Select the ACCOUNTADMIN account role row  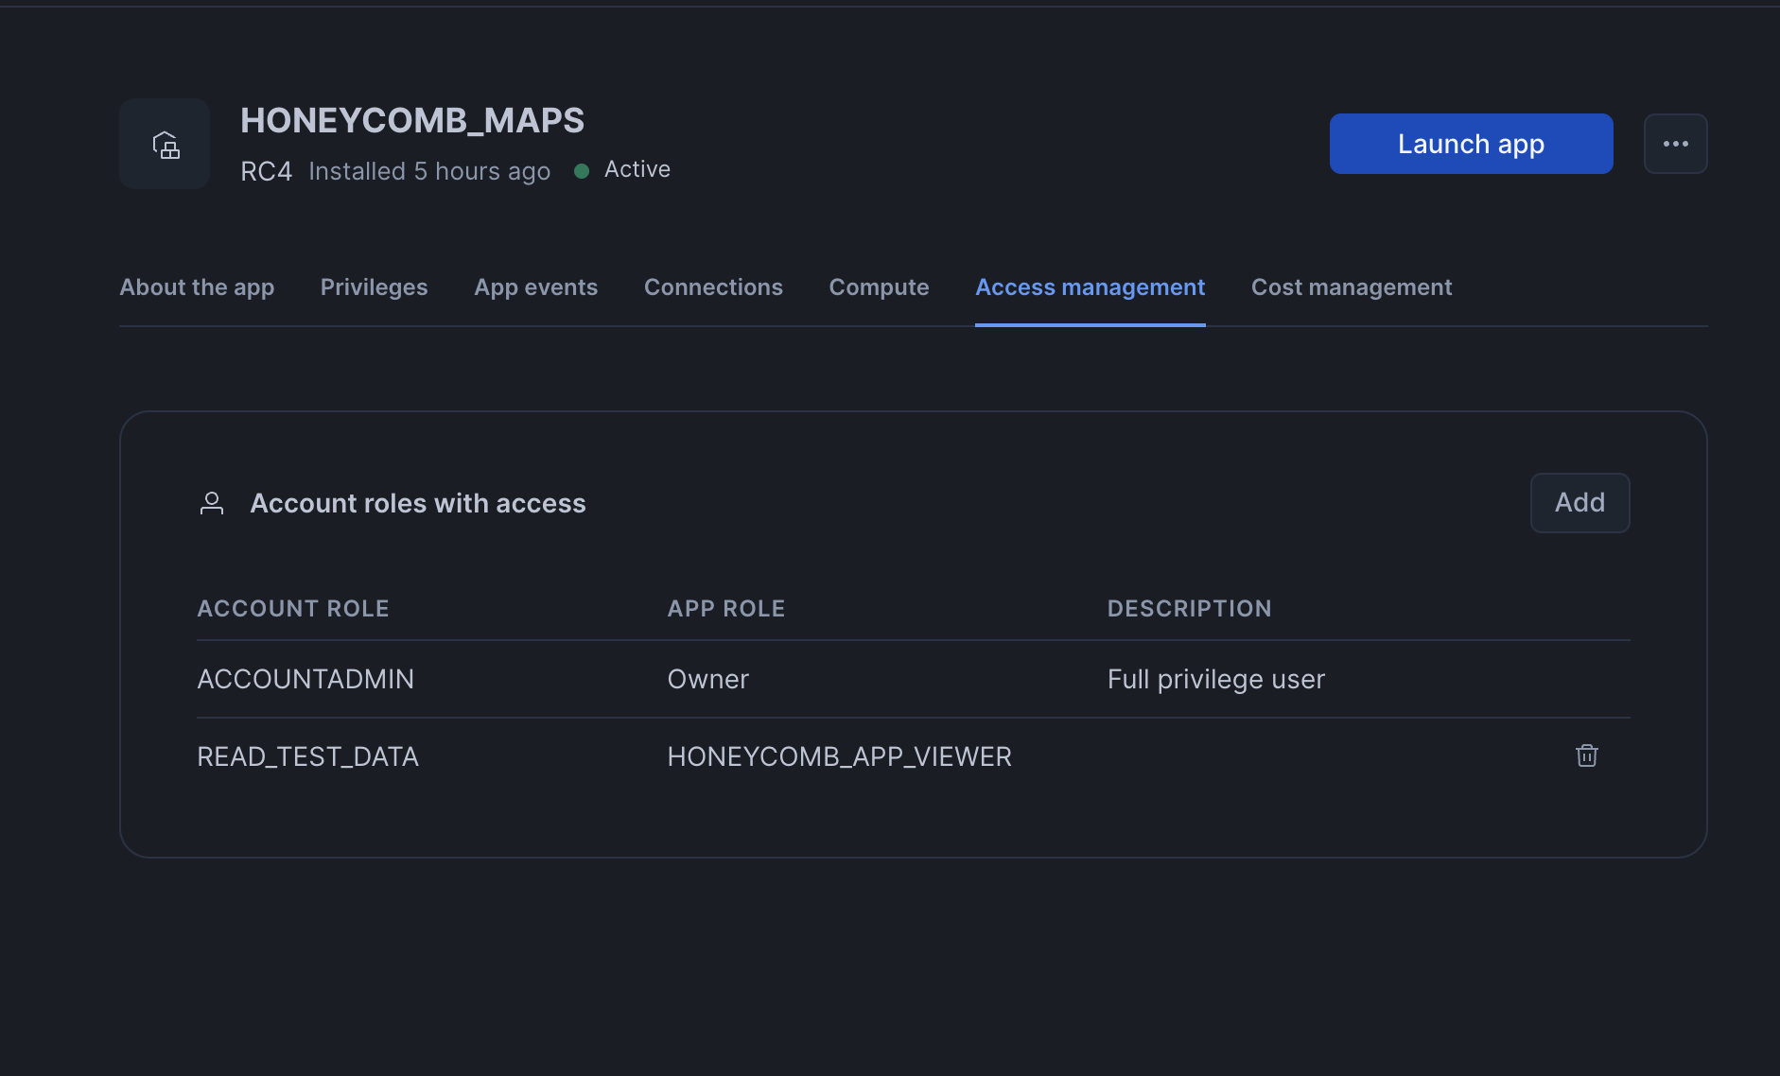pyautogui.click(x=305, y=678)
